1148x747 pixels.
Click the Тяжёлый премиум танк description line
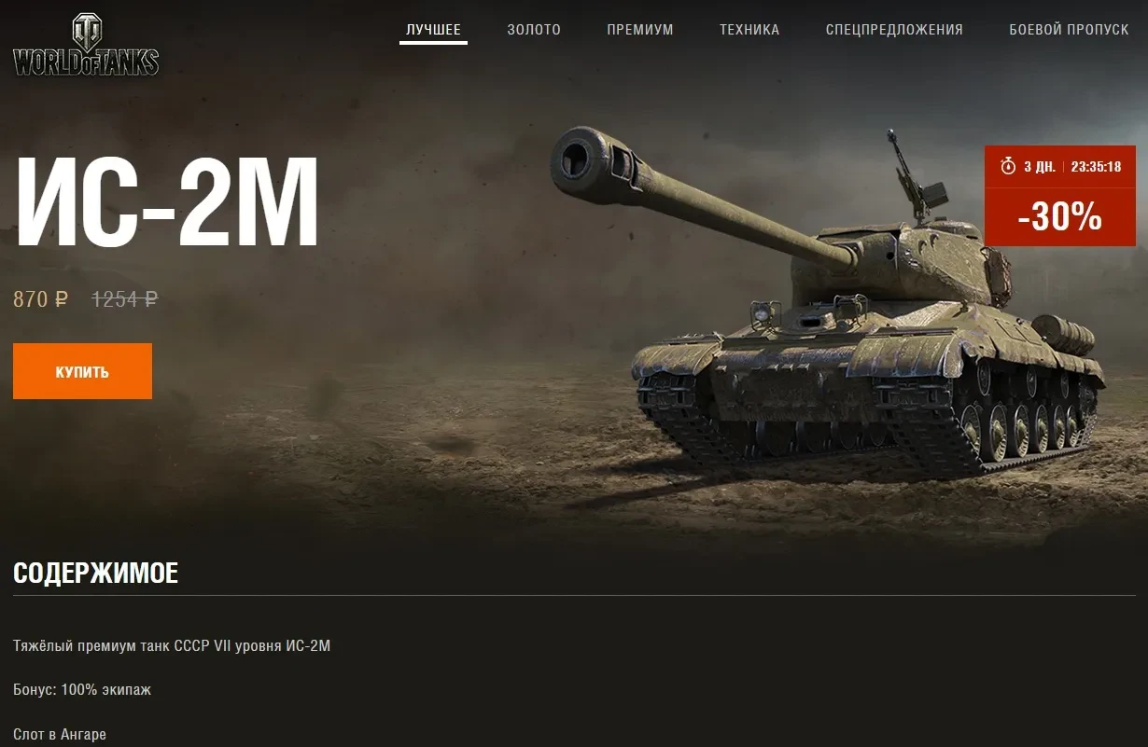pos(172,645)
